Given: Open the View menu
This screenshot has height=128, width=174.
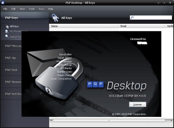Looking at the screenshot, I should tap(22, 9).
